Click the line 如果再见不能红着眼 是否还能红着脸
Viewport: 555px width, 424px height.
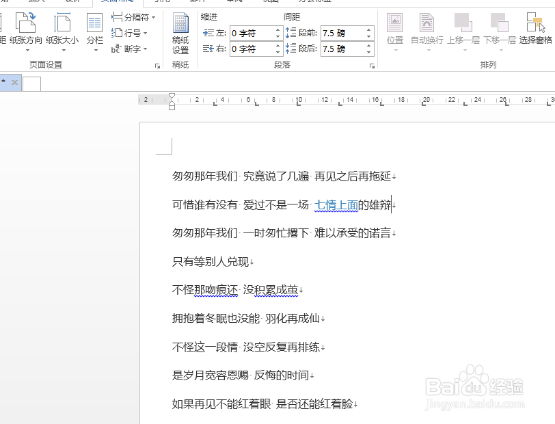point(262,403)
